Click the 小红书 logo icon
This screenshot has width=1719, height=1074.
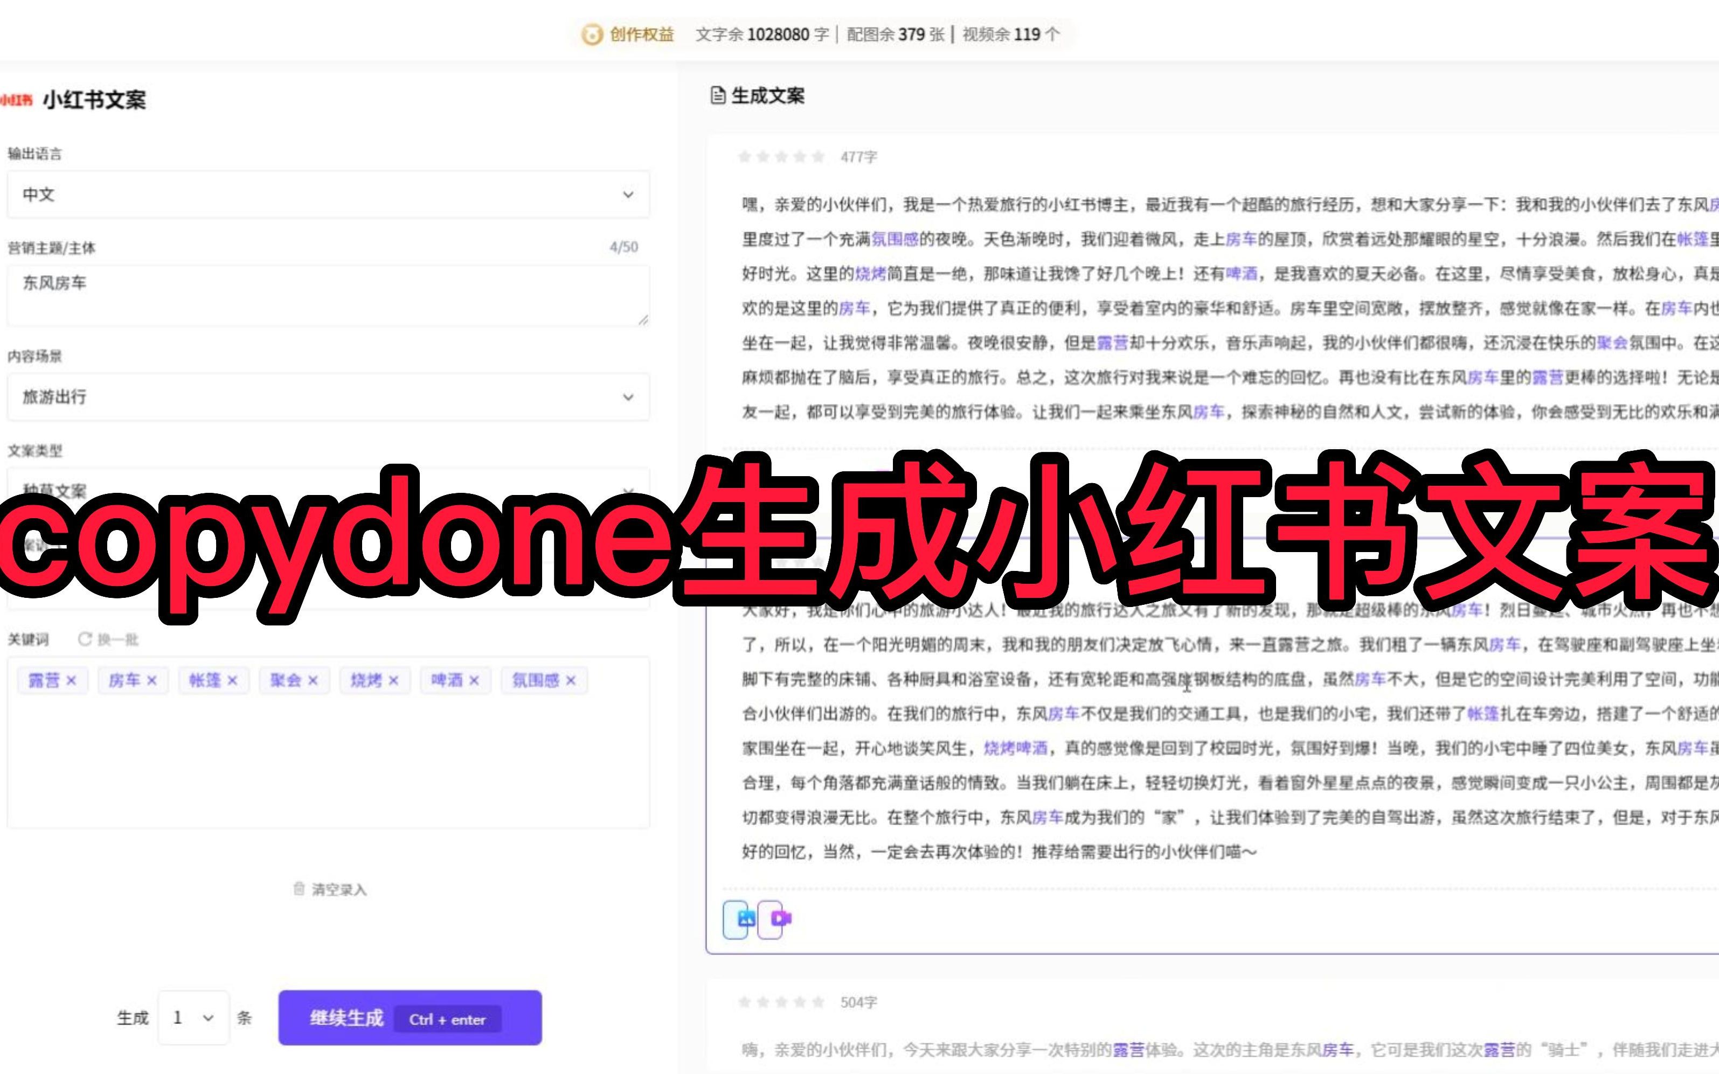pos(16,100)
